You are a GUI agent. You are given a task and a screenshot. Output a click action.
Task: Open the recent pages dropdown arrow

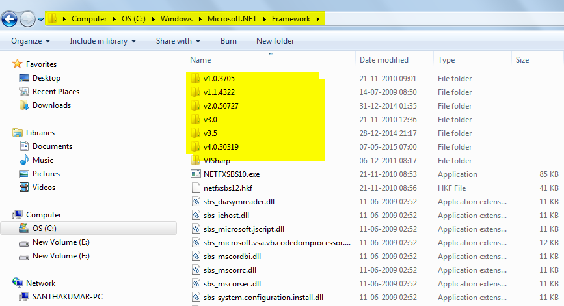click(40, 20)
